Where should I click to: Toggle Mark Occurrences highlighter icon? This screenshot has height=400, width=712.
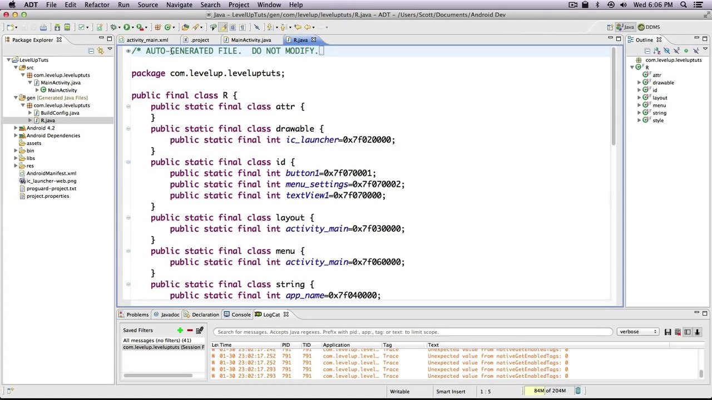pos(223,27)
